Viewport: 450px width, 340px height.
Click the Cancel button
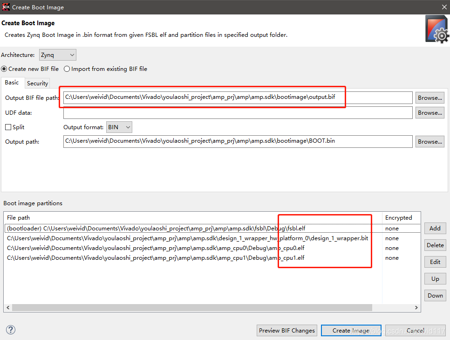click(415, 331)
